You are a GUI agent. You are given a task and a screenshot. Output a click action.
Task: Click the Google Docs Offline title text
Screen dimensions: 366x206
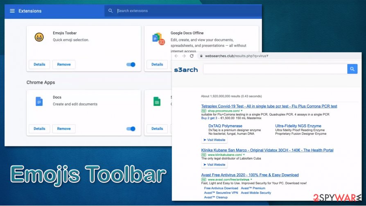click(187, 33)
